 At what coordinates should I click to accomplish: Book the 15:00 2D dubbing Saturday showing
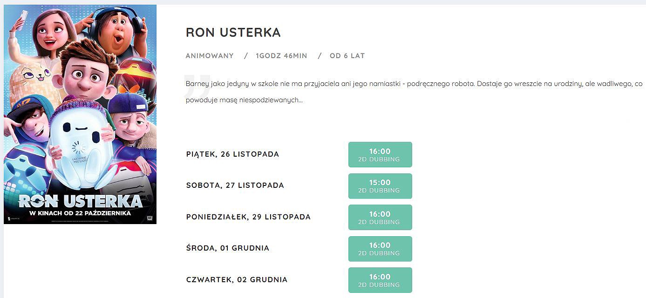[x=380, y=186]
